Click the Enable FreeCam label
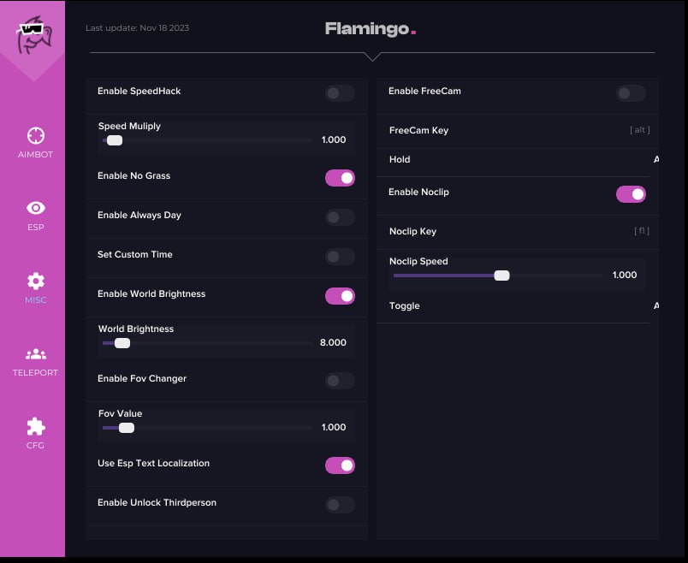Image resolution: width=688 pixels, height=563 pixels. pyautogui.click(x=424, y=92)
